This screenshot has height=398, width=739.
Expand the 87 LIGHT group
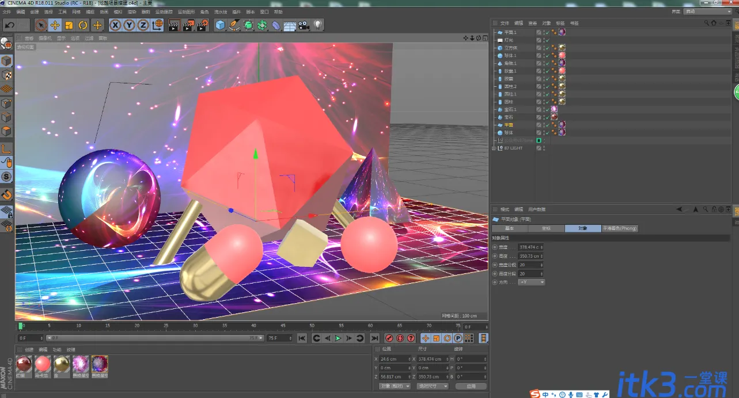(494, 148)
